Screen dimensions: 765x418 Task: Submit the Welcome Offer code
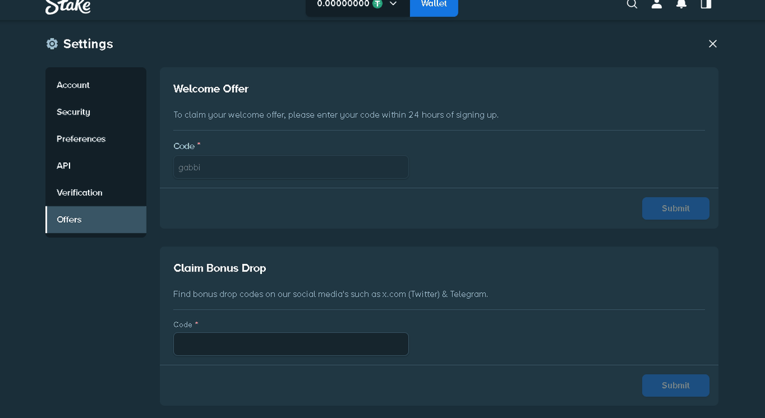tap(676, 208)
